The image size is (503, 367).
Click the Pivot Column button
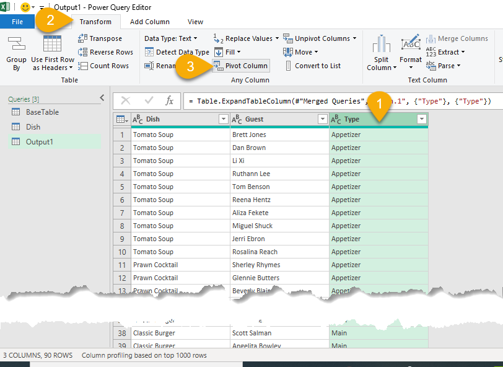[240, 66]
